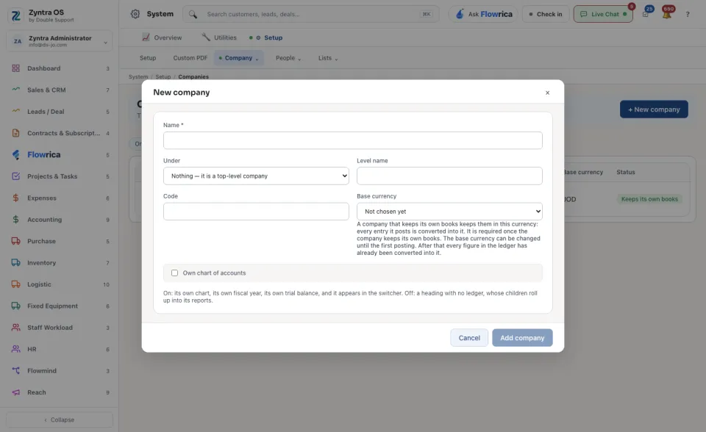Switch to the Overview tab
This screenshot has width=706, height=432.
pos(162,37)
